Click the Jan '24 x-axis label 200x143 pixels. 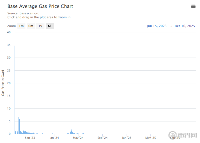click(x=54, y=138)
